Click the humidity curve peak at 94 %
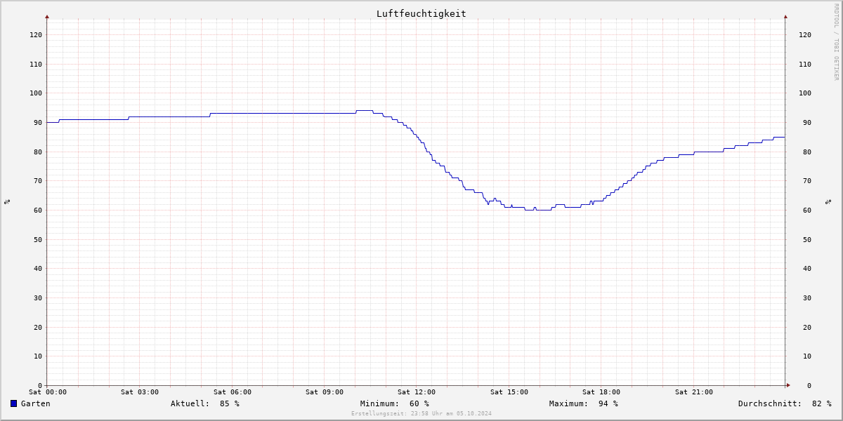 365,111
